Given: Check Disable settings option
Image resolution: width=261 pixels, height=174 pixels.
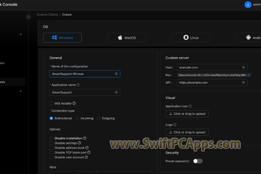Looking at the screenshot, I should click(51, 143).
